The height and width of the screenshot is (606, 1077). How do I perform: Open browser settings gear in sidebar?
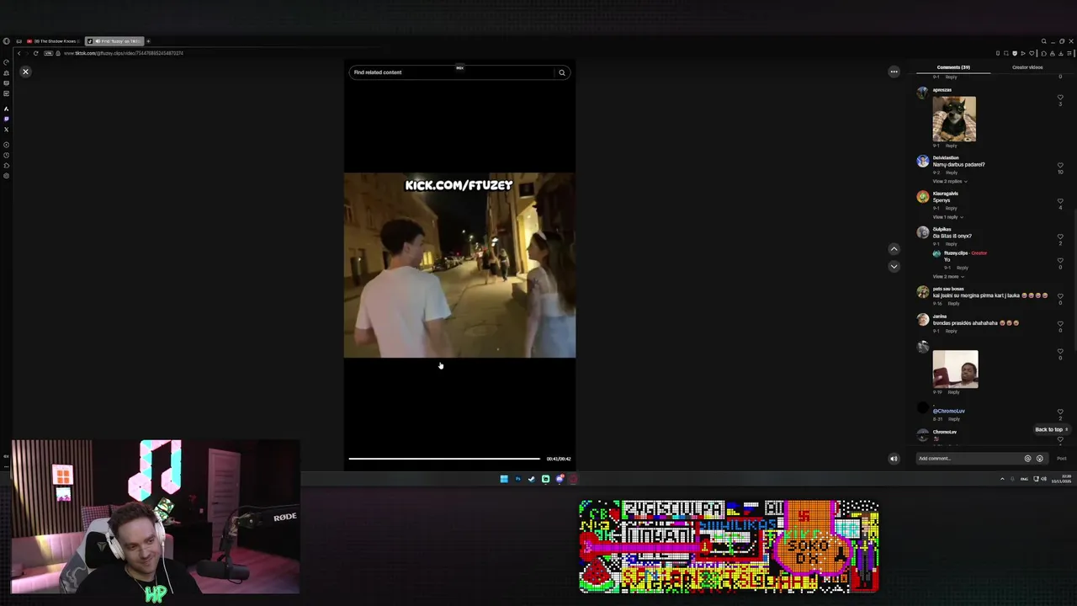(7, 175)
